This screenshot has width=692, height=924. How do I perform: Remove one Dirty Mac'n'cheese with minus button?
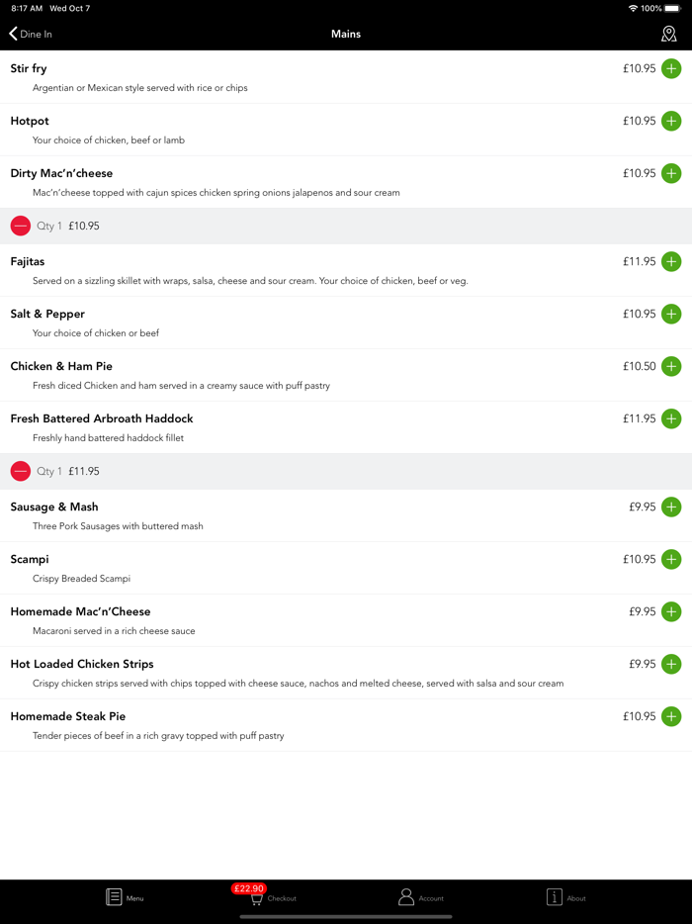[21, 226]
